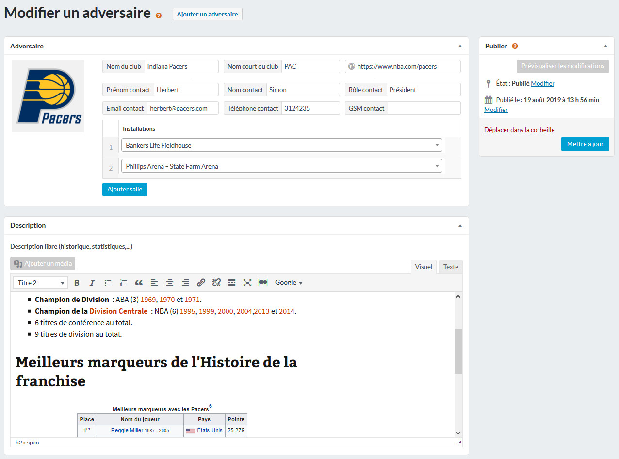Click the 1969 year link
This screenshot has width=619, height=459.
click(x=148, y=300)
